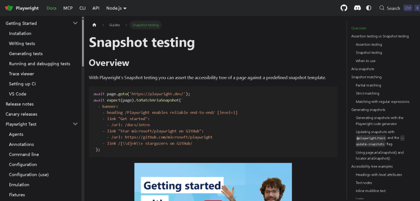Screen dimensions: 420x201
Task: Jump to Snapshot testing in contents list
Action: tap(369, 53)
